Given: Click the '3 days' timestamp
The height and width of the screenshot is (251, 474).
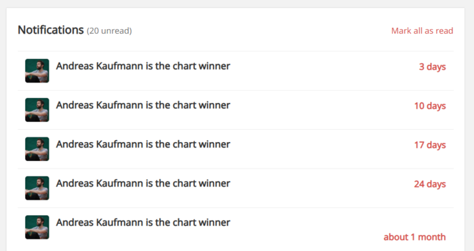Looking at the screenshot, I should (x=432, y=67).
